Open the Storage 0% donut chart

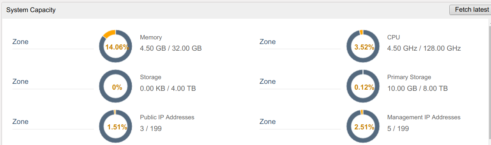pos(116,87)
